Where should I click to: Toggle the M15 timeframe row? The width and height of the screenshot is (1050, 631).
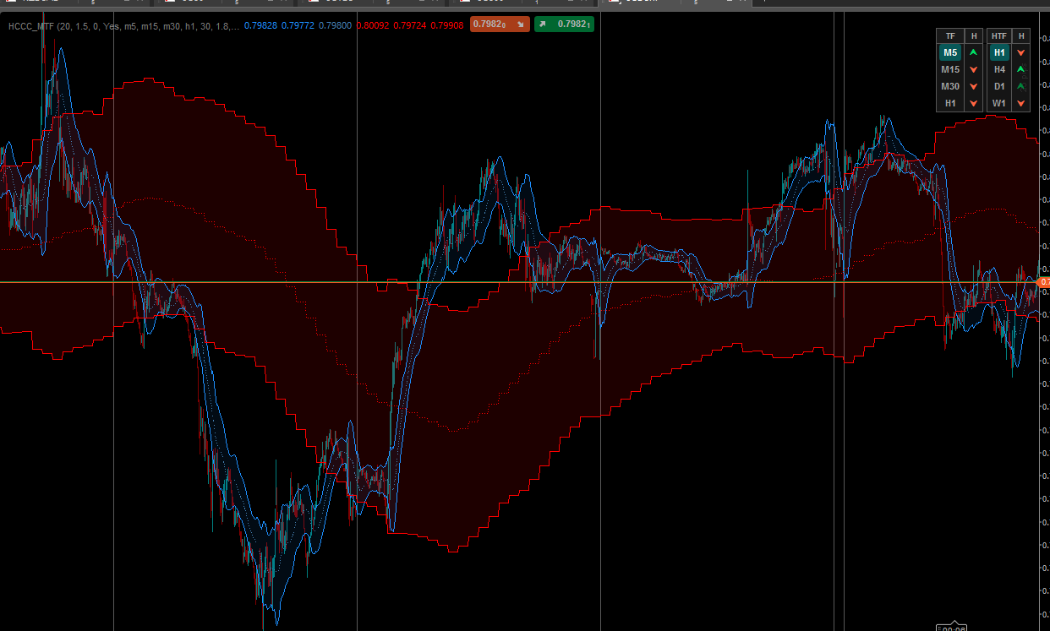pyautogui.click(x=950, y=69)
